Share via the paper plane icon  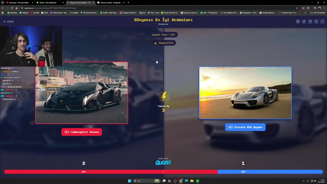click(310, 21)
